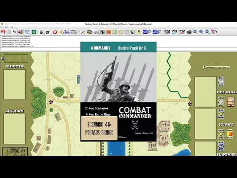The height and width of the screenshot is (178, 237).
Task: Open the Help menu
Action: (11, 27)
